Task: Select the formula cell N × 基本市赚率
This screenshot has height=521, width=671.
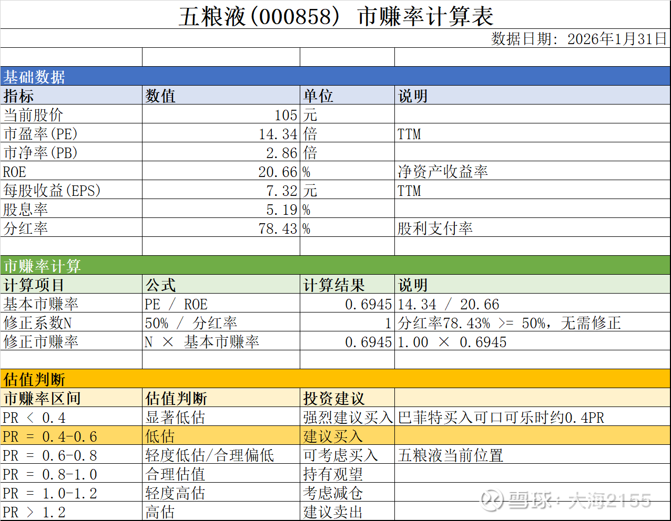Action: [x=221, y=341]
